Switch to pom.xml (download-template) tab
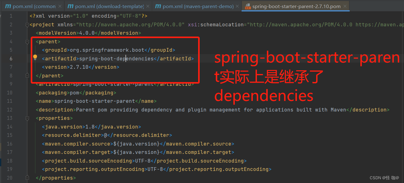 108,6
